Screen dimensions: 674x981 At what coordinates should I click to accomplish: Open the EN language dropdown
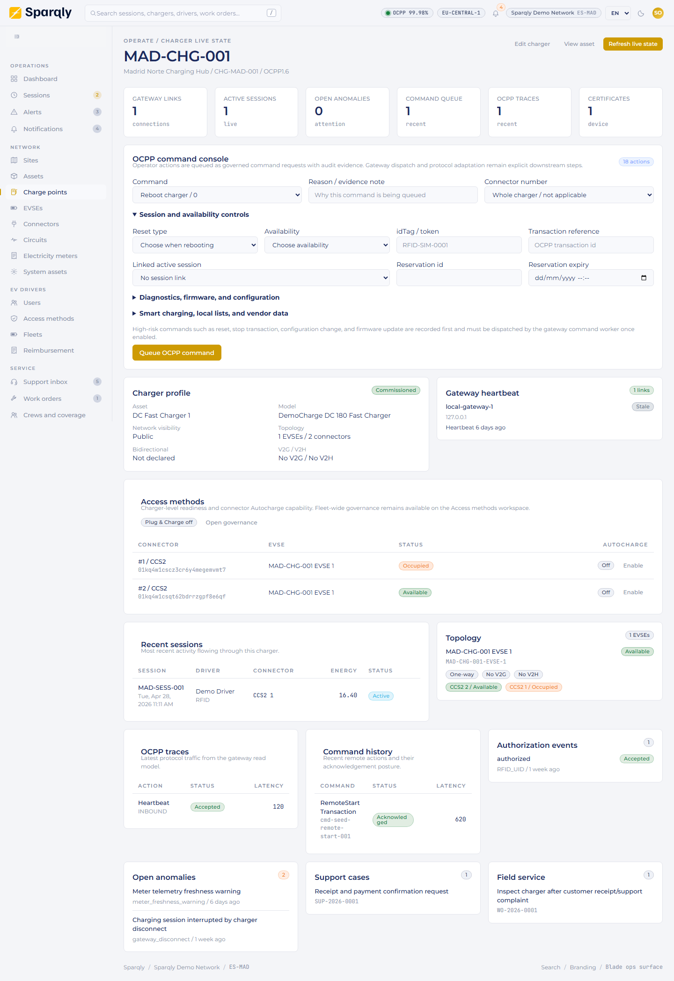[618, 13]
